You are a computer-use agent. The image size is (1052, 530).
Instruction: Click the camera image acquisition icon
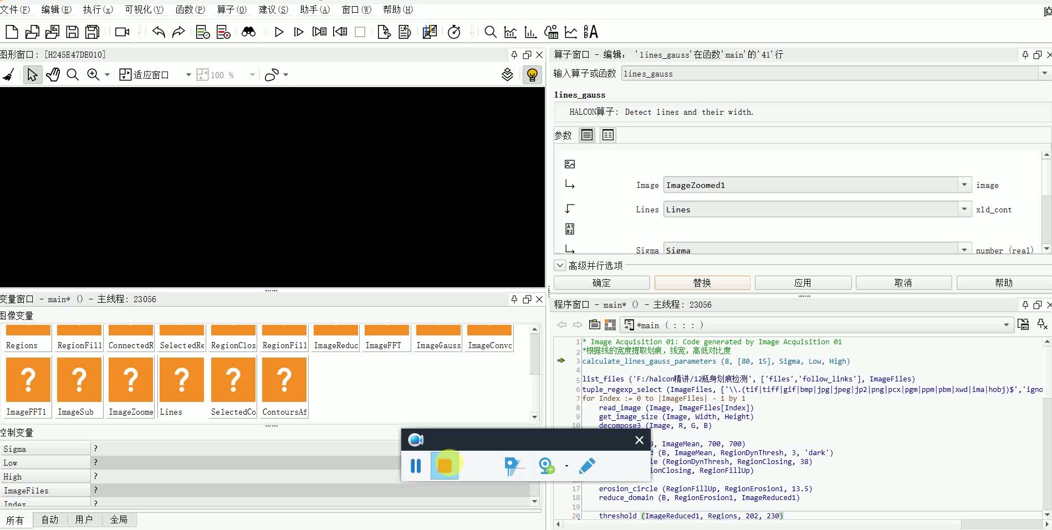[x=122, y=32]
